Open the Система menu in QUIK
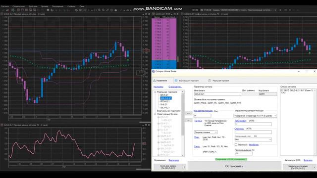Viewport: 317px width, 178px height. tap(5, 6)
